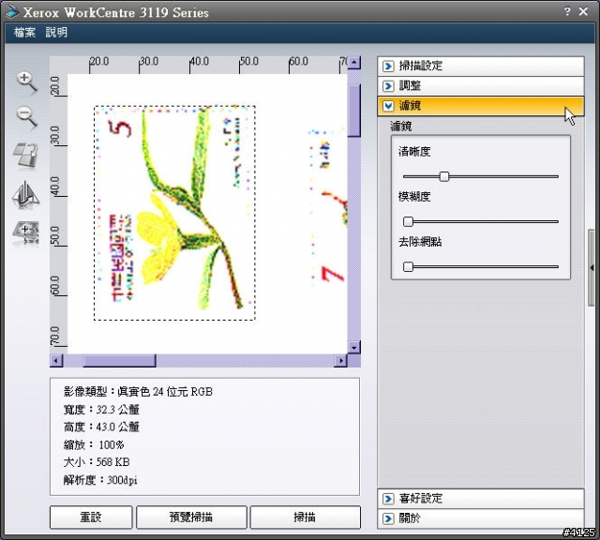Click the 影像類型:真實色 24 位元 RGB text
Image resolution: width=600 pixels, height=540 pixels.
(x=138, y=392)
